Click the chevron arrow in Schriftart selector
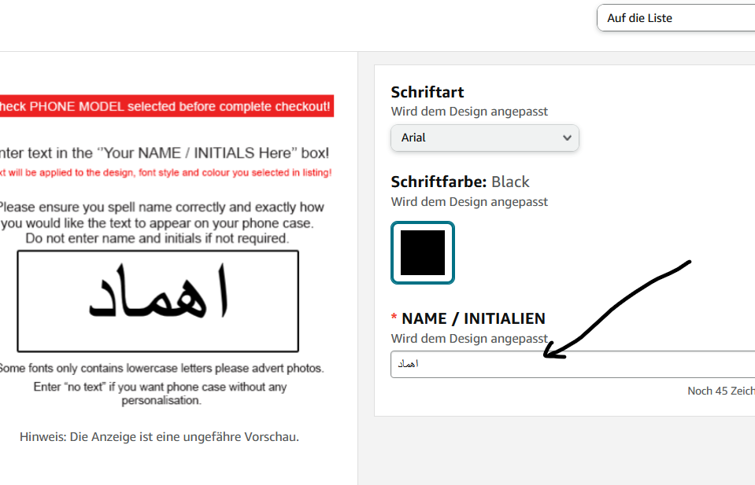The height and width of the screenshot is (485, 755). (x=567, y=138)
